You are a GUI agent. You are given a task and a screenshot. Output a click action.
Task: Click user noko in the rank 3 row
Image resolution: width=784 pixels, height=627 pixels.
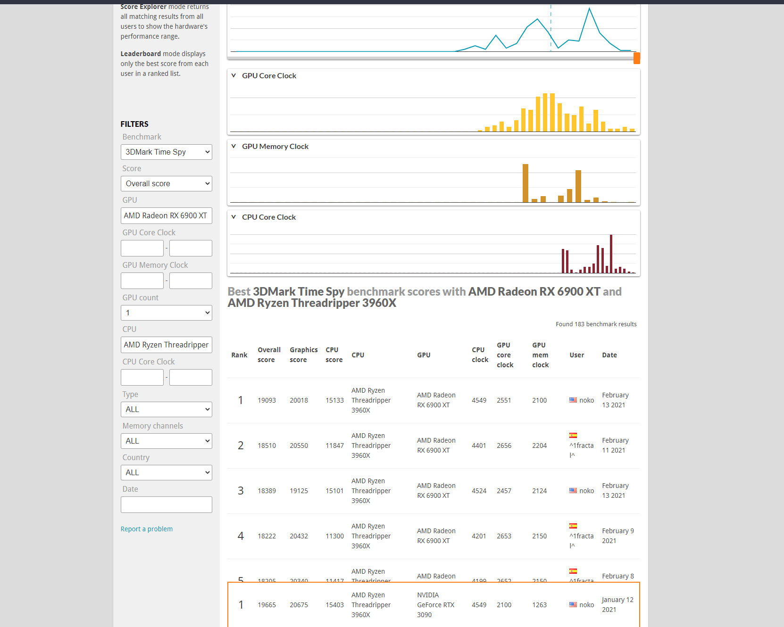tap(586, 491)
